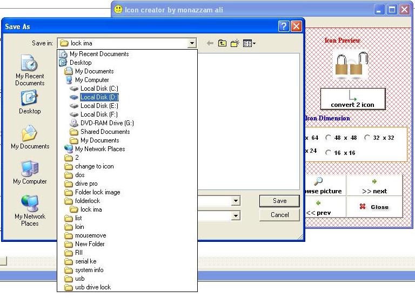Select the Folder lock image folder
415x298 pixels.
128,192
